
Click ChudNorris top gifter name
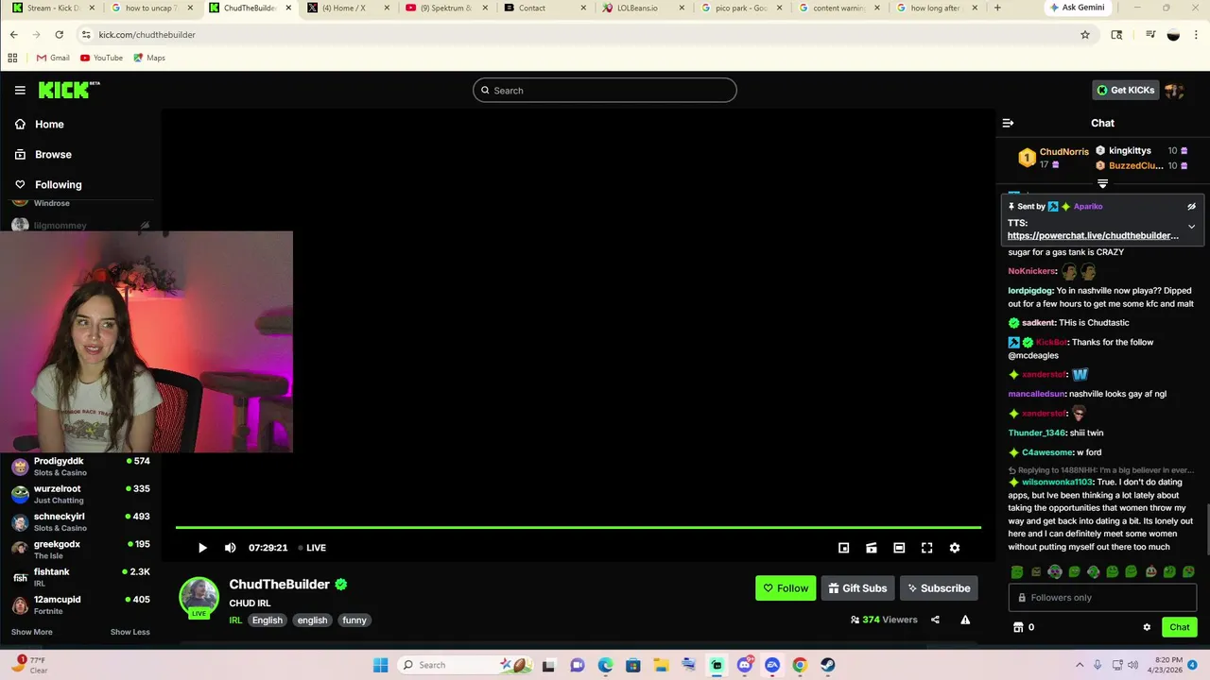point(1064,152)
